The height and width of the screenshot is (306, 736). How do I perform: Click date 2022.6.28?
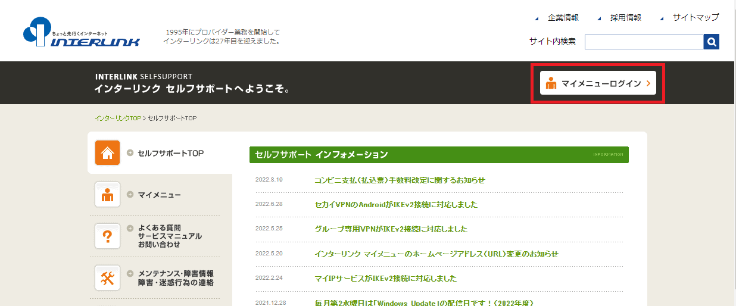pos(269,205)
